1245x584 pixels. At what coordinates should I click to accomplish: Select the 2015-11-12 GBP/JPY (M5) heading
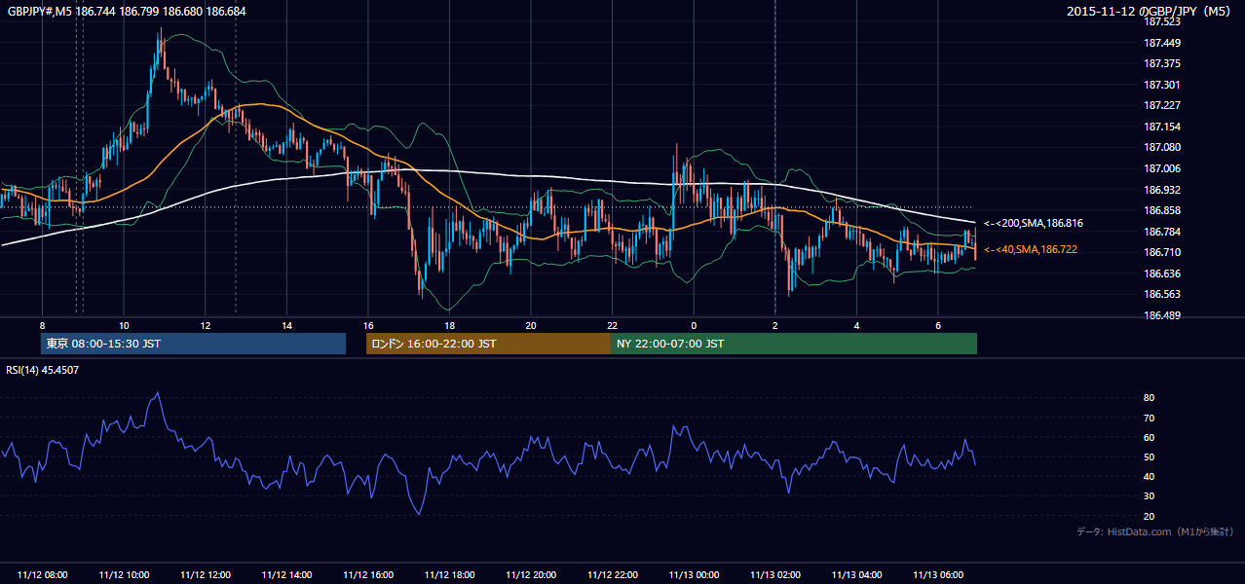click(1151, 12)
